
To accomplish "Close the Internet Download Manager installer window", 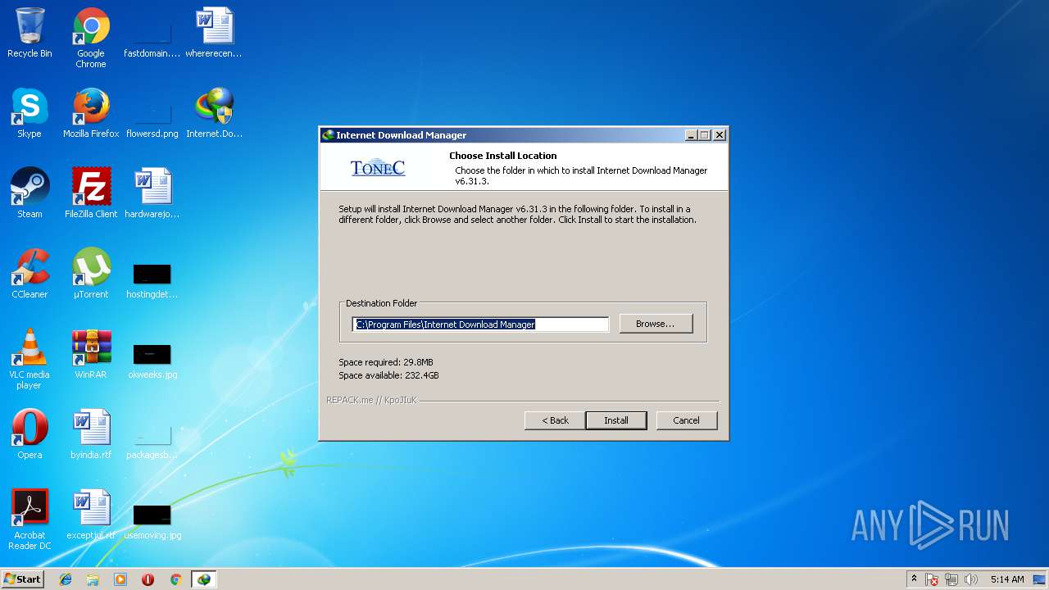I will point(719,135).
